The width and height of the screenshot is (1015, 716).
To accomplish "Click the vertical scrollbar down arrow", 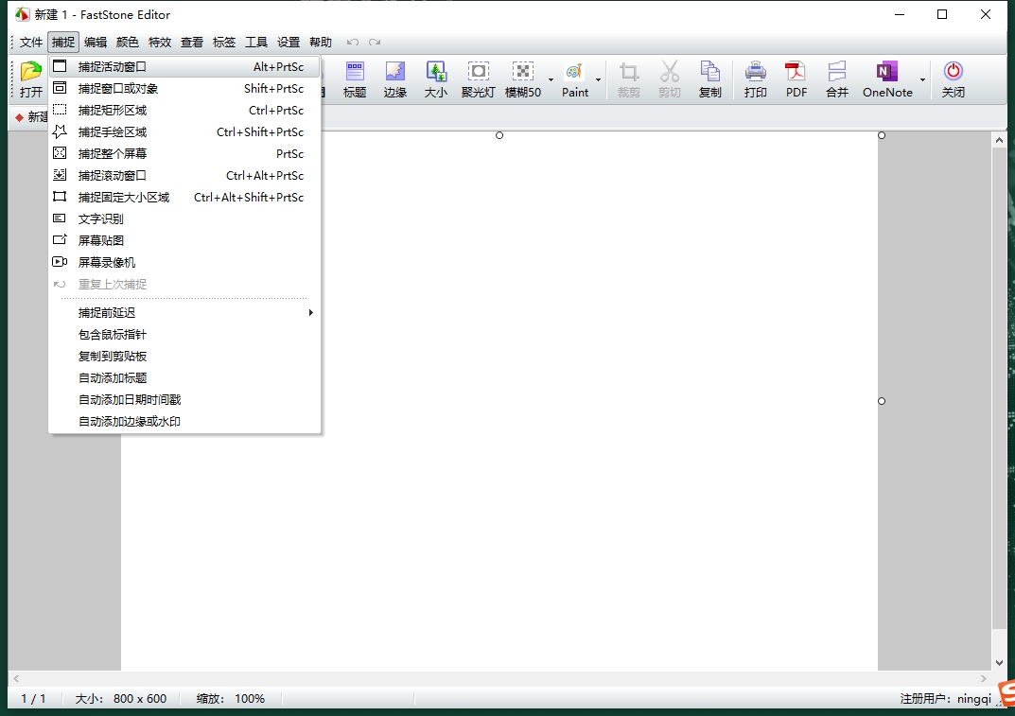I will click(x=999, y=664).
